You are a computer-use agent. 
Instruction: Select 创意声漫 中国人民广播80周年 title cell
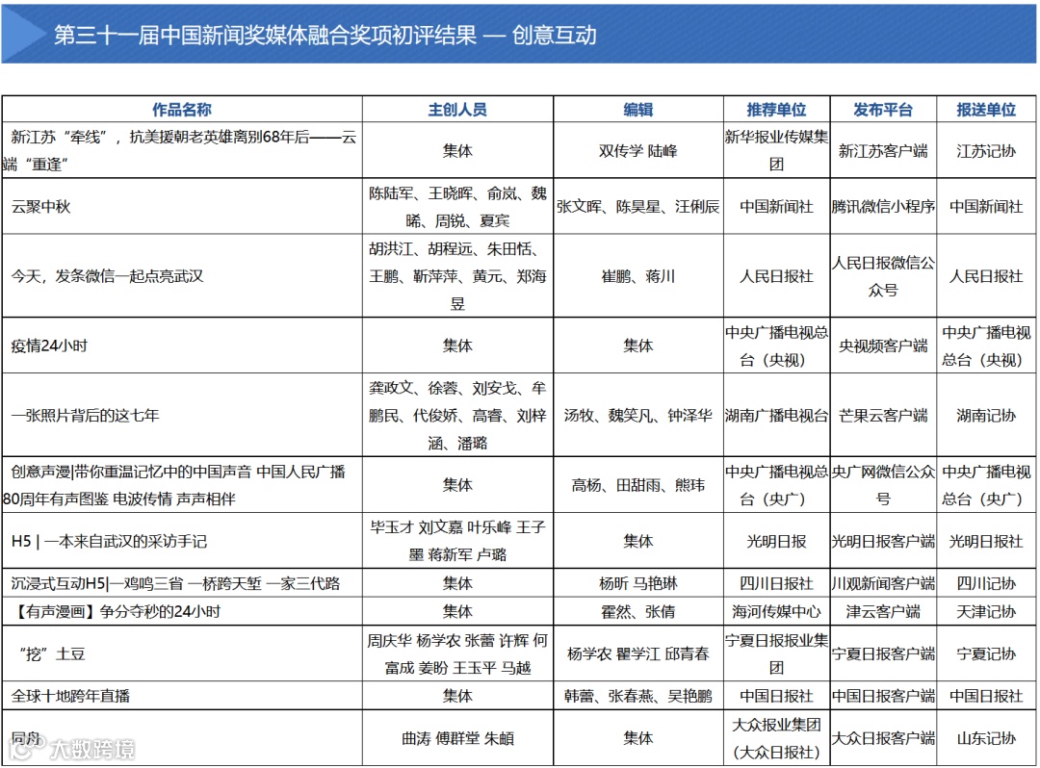coord(182,484)
